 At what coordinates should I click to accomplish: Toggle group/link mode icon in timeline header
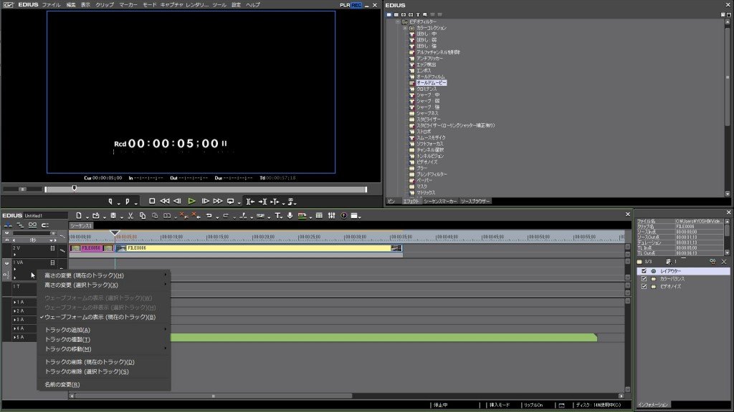(32, 225)
